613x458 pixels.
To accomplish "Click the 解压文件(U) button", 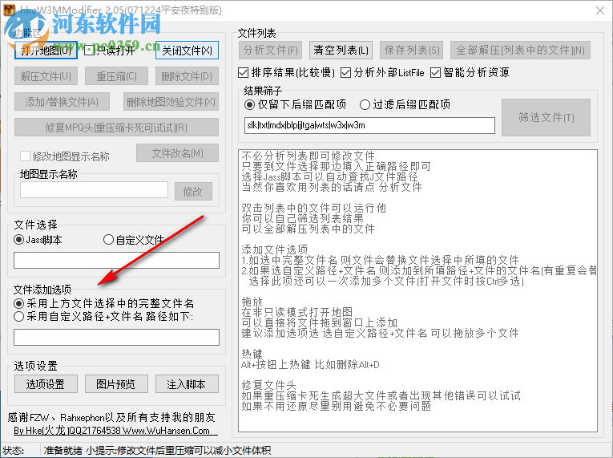I will click(x=46, y=76).
